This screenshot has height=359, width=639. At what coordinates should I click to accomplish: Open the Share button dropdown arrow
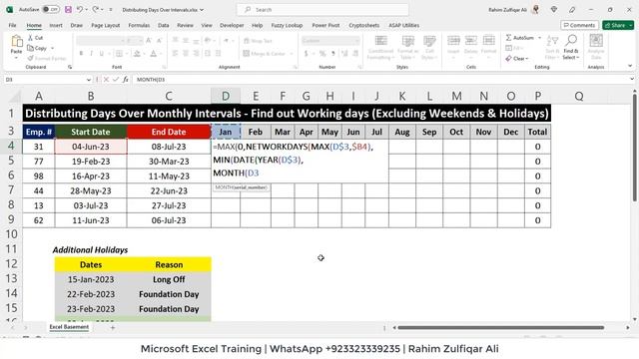(x=631, y=25)
